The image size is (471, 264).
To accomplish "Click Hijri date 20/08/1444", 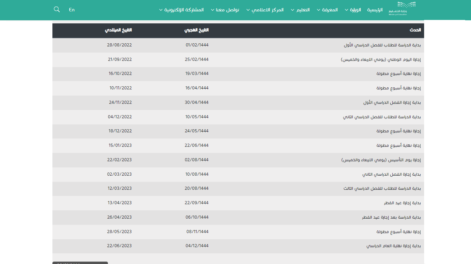I will pos(197,188).
